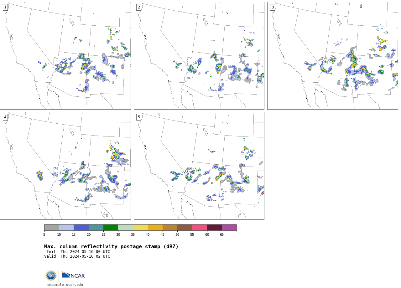This screenshot has height=288, width=401.
Task: Click the 'Init: Thu 2024-05-16 00 UTC' text
Action: [78, 252]
